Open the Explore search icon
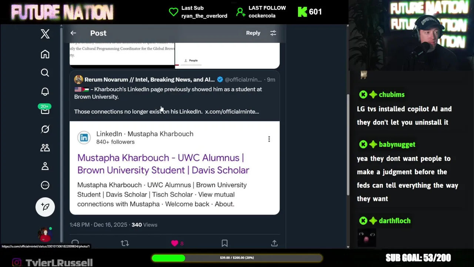The width and height of the screenshot is (474, 267). click(x=45, y=73)
